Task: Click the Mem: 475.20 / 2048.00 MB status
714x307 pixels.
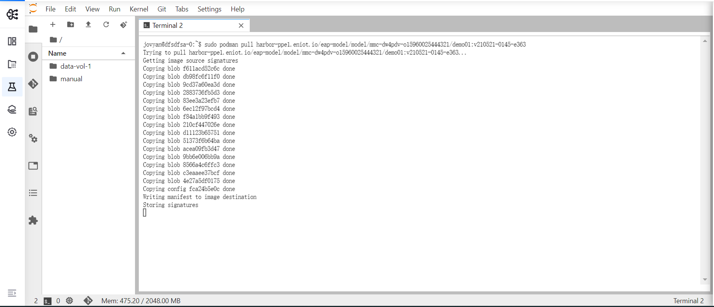Action: (x=141, y=301)
